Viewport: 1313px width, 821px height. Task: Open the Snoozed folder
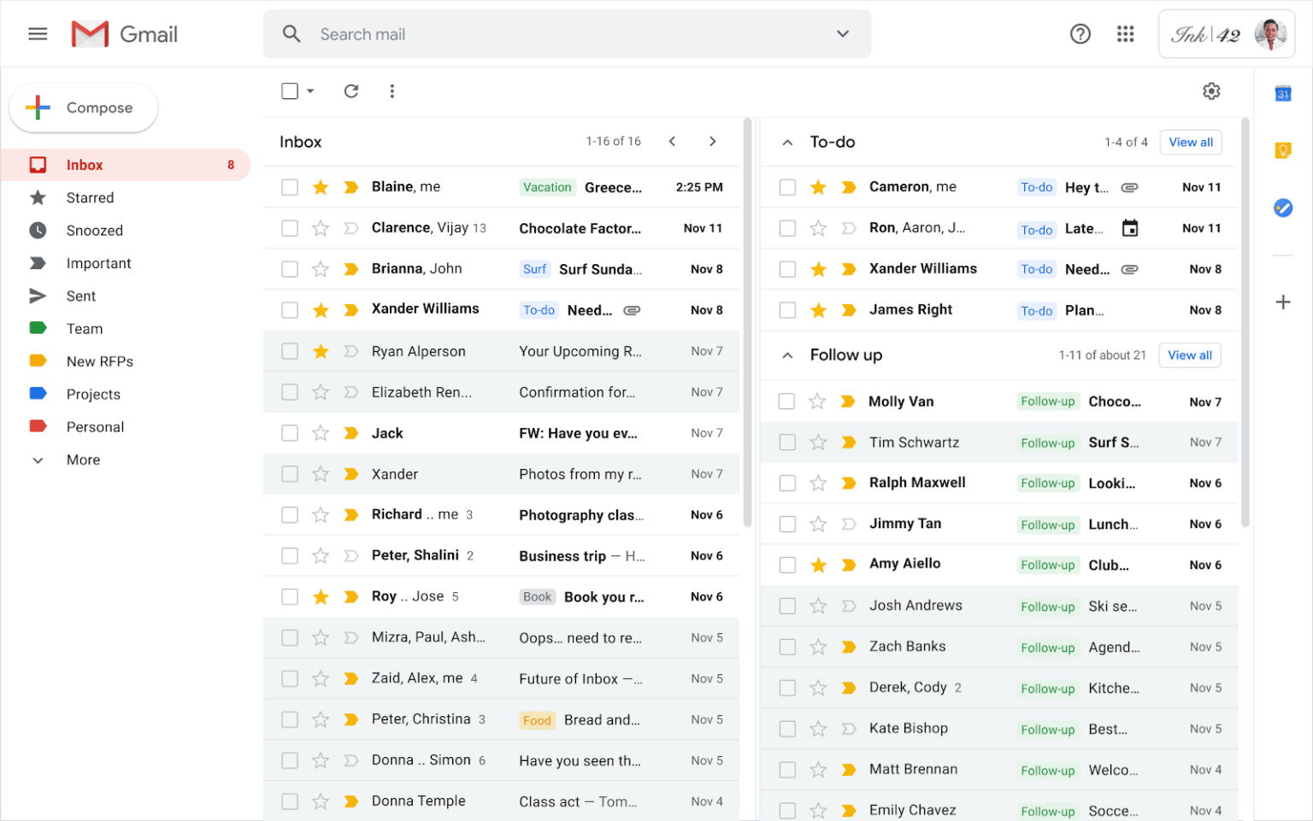(95, 230)
